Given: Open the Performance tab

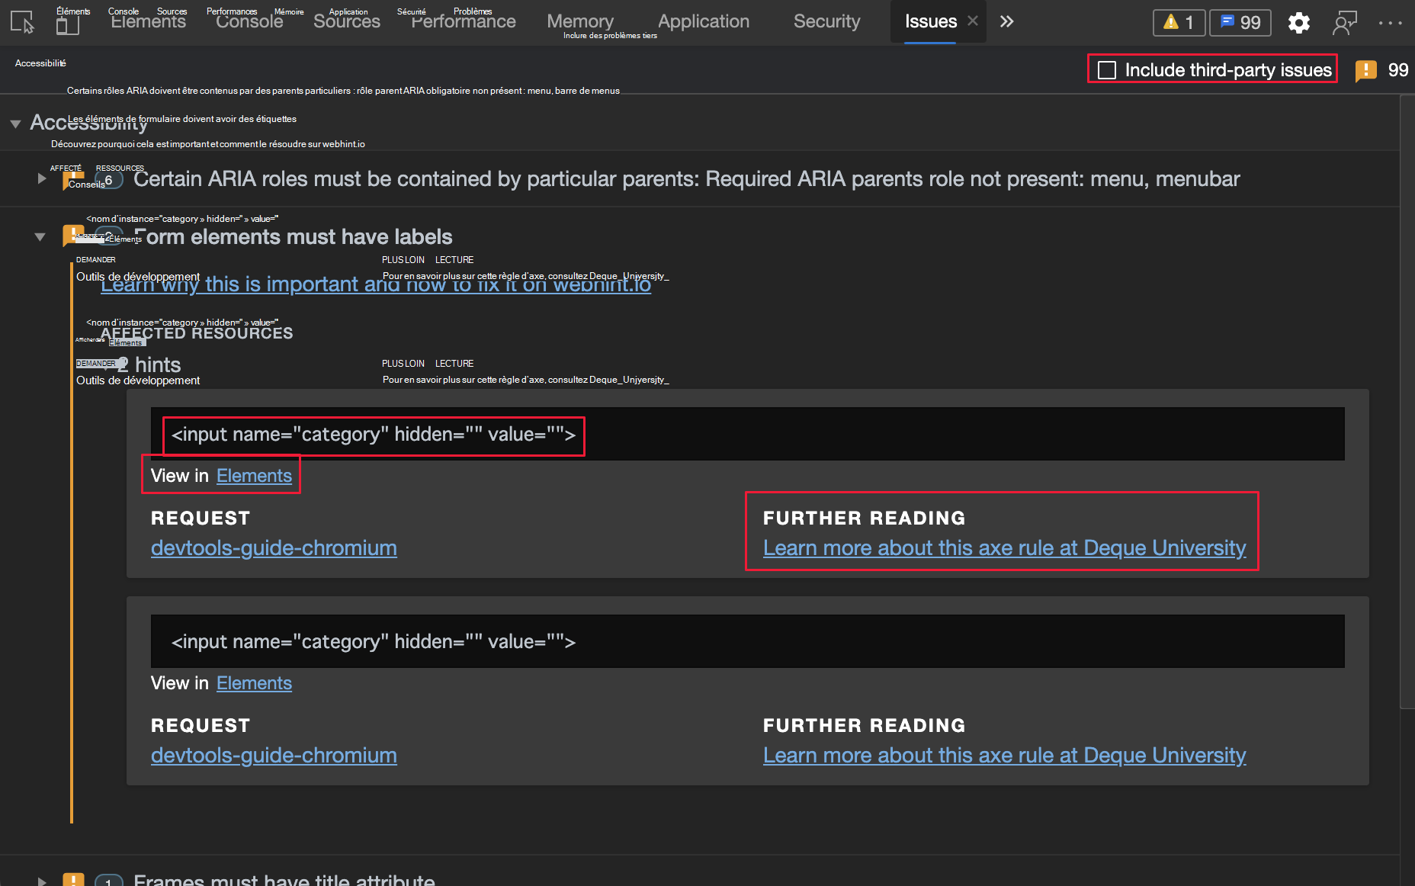Looking at the screenshot, I should click(464, 21).
